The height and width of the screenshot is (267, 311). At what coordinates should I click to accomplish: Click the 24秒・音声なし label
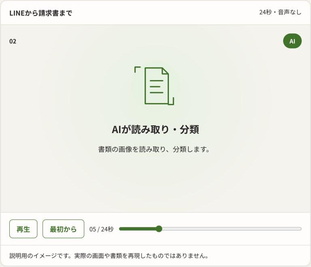(x=280, y=12)
